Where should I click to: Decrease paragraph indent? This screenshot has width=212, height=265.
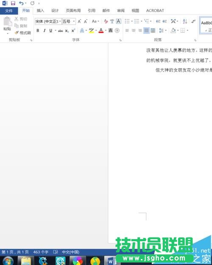click(x=158, y=21)
